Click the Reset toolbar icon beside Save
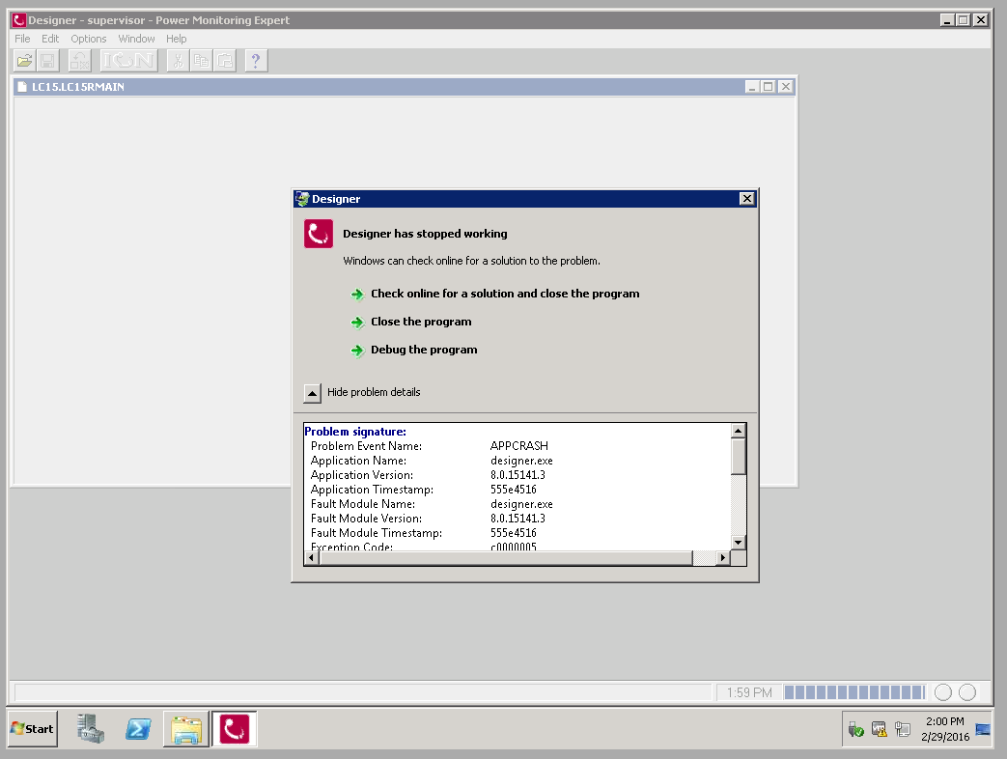This screenshot has height=759, width=1007. 79,61
